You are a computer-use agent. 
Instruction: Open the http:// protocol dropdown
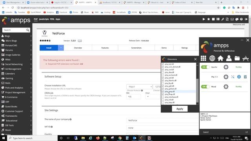[140, 87]
